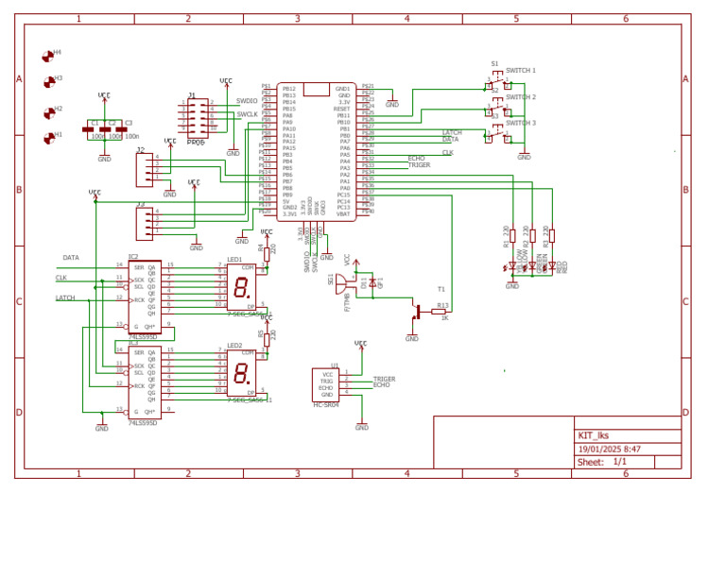The width and height of the screenshot is (726, 561).
Task: Click resistor R5 above LED2
Action: click(267, 339)
